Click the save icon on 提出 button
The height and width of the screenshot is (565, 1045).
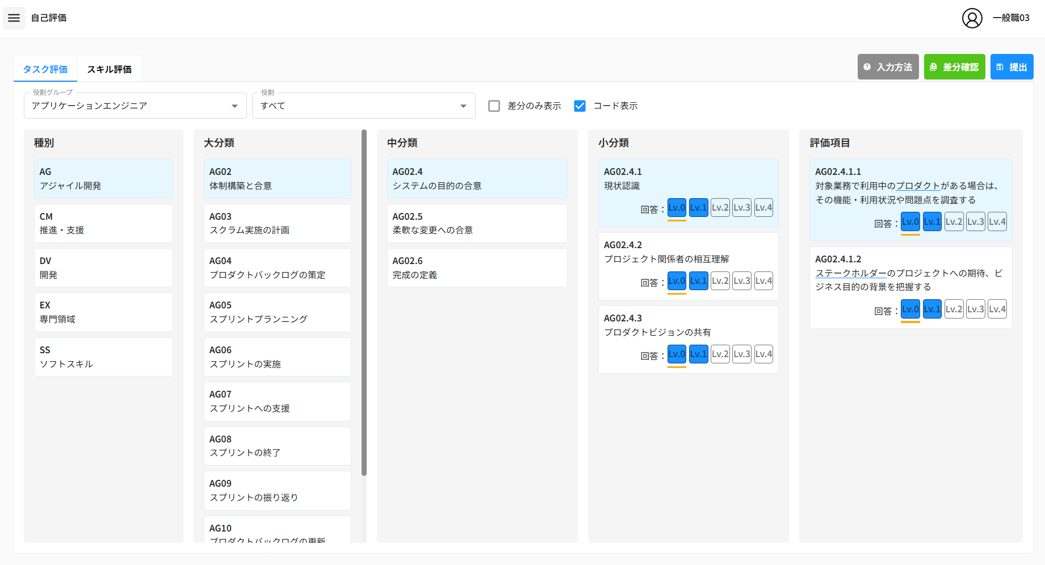pyautogui.click(x=1000, y=67)
